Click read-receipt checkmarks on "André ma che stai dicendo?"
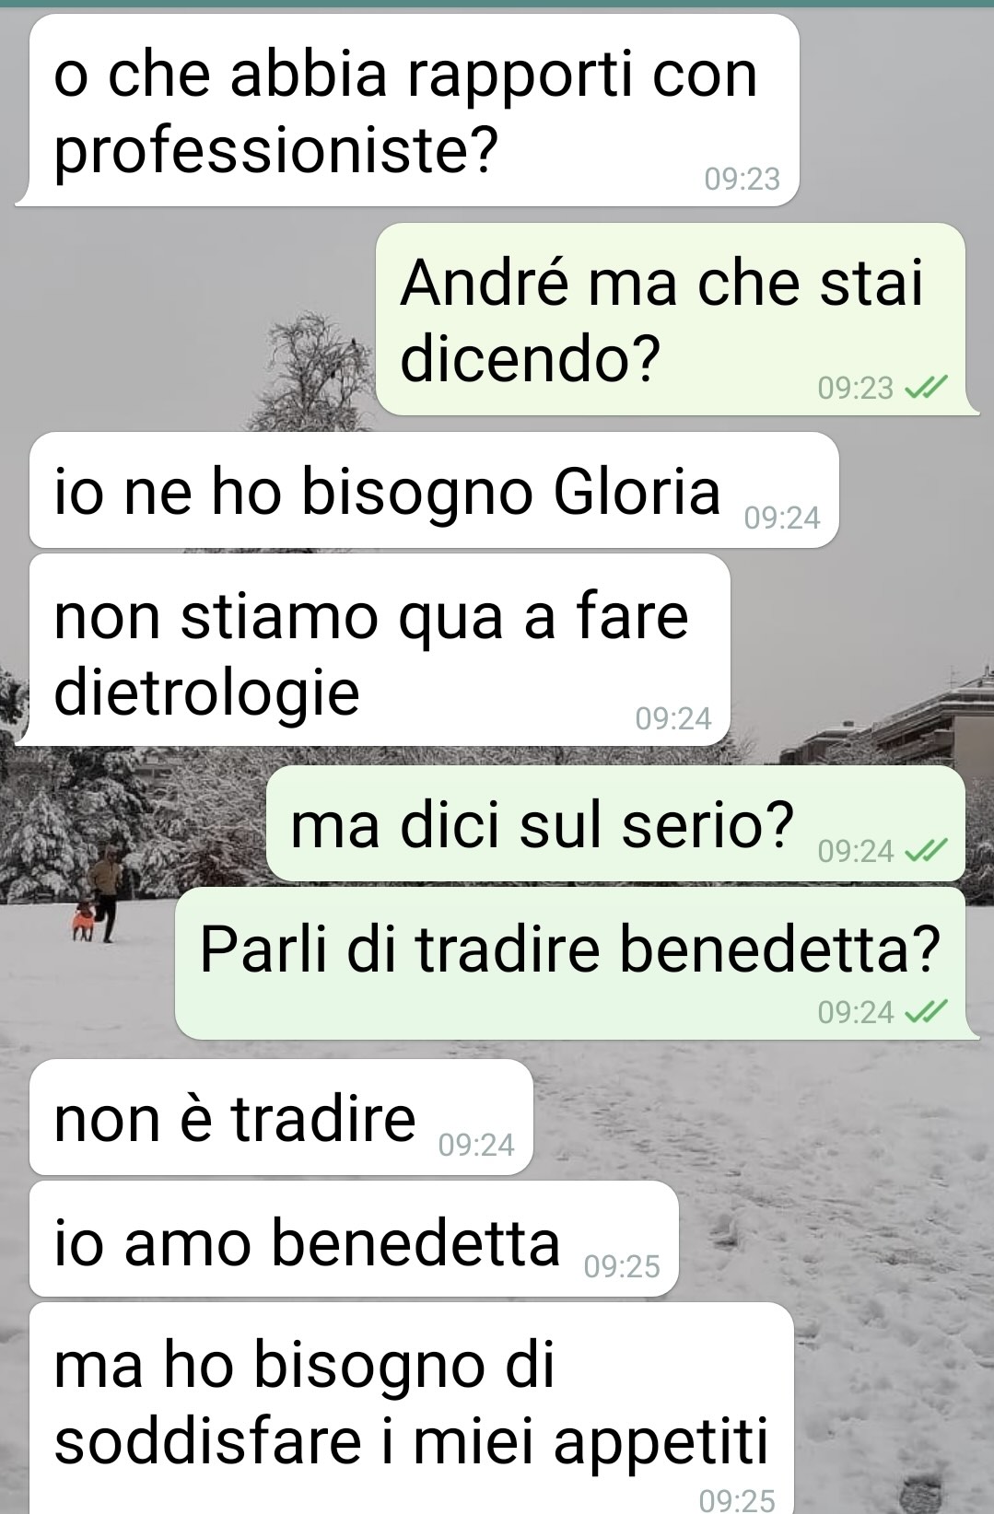 coord(925,389)
